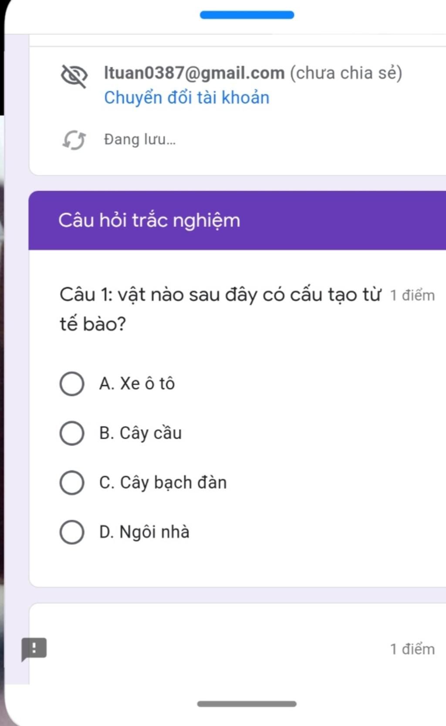Screen dimensions: 446x726
Task: Click the Cây bạch đàn answer label
Action: coord(173,483)
